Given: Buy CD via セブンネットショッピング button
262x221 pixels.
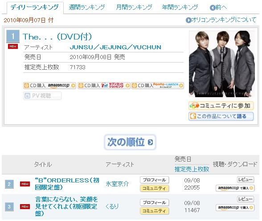Looking at the screenshot, I should tap(104, 86).
